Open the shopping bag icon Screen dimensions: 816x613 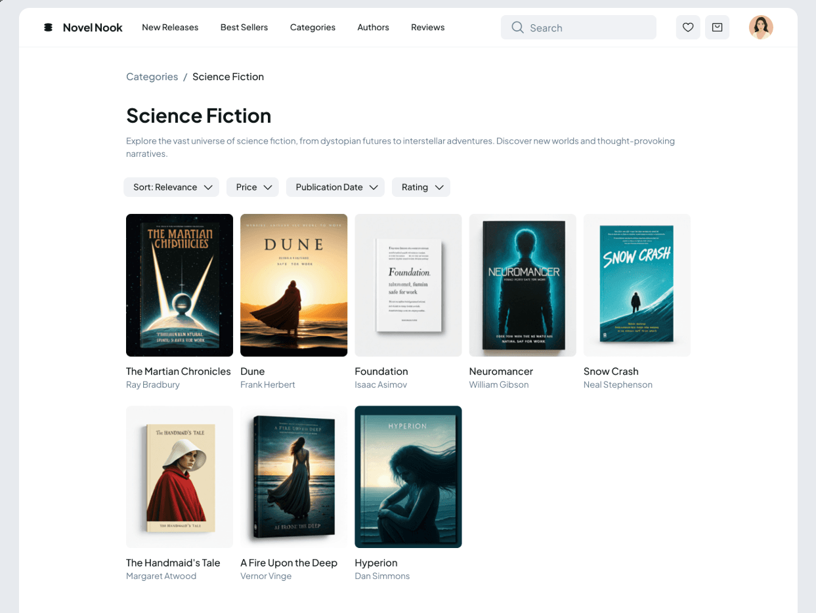pos(717,28)
